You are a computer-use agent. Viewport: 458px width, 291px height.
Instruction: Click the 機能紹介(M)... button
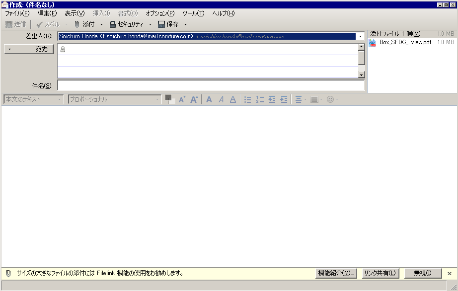pos(336,273)
